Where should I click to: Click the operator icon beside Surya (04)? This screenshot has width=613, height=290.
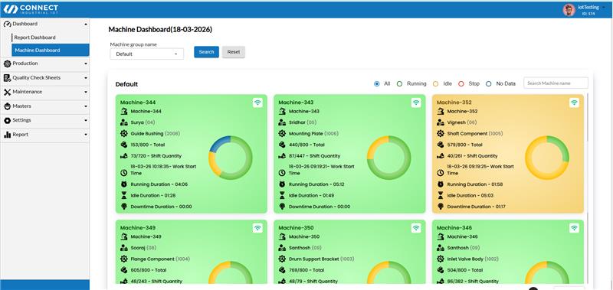124,122
